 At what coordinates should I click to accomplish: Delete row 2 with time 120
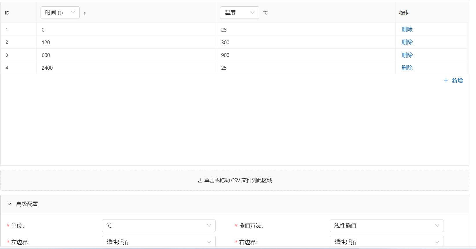pos(407,42)
